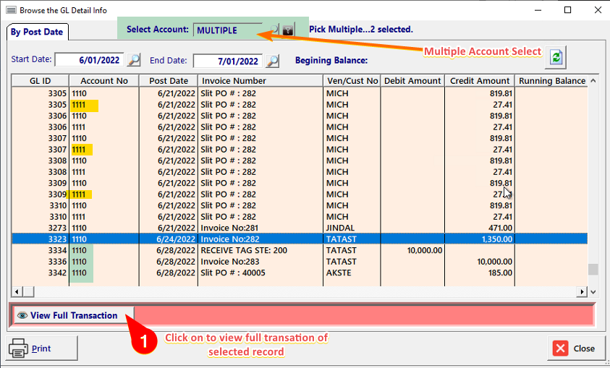Click horizontal scrollbar right arrow
The width and height of the screenshot is (610, 368).
582,291
